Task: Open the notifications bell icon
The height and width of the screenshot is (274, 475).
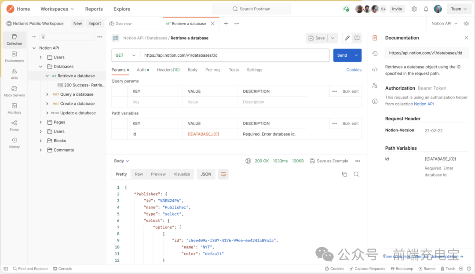Action: pyautogui.click(x=426, y=9)
